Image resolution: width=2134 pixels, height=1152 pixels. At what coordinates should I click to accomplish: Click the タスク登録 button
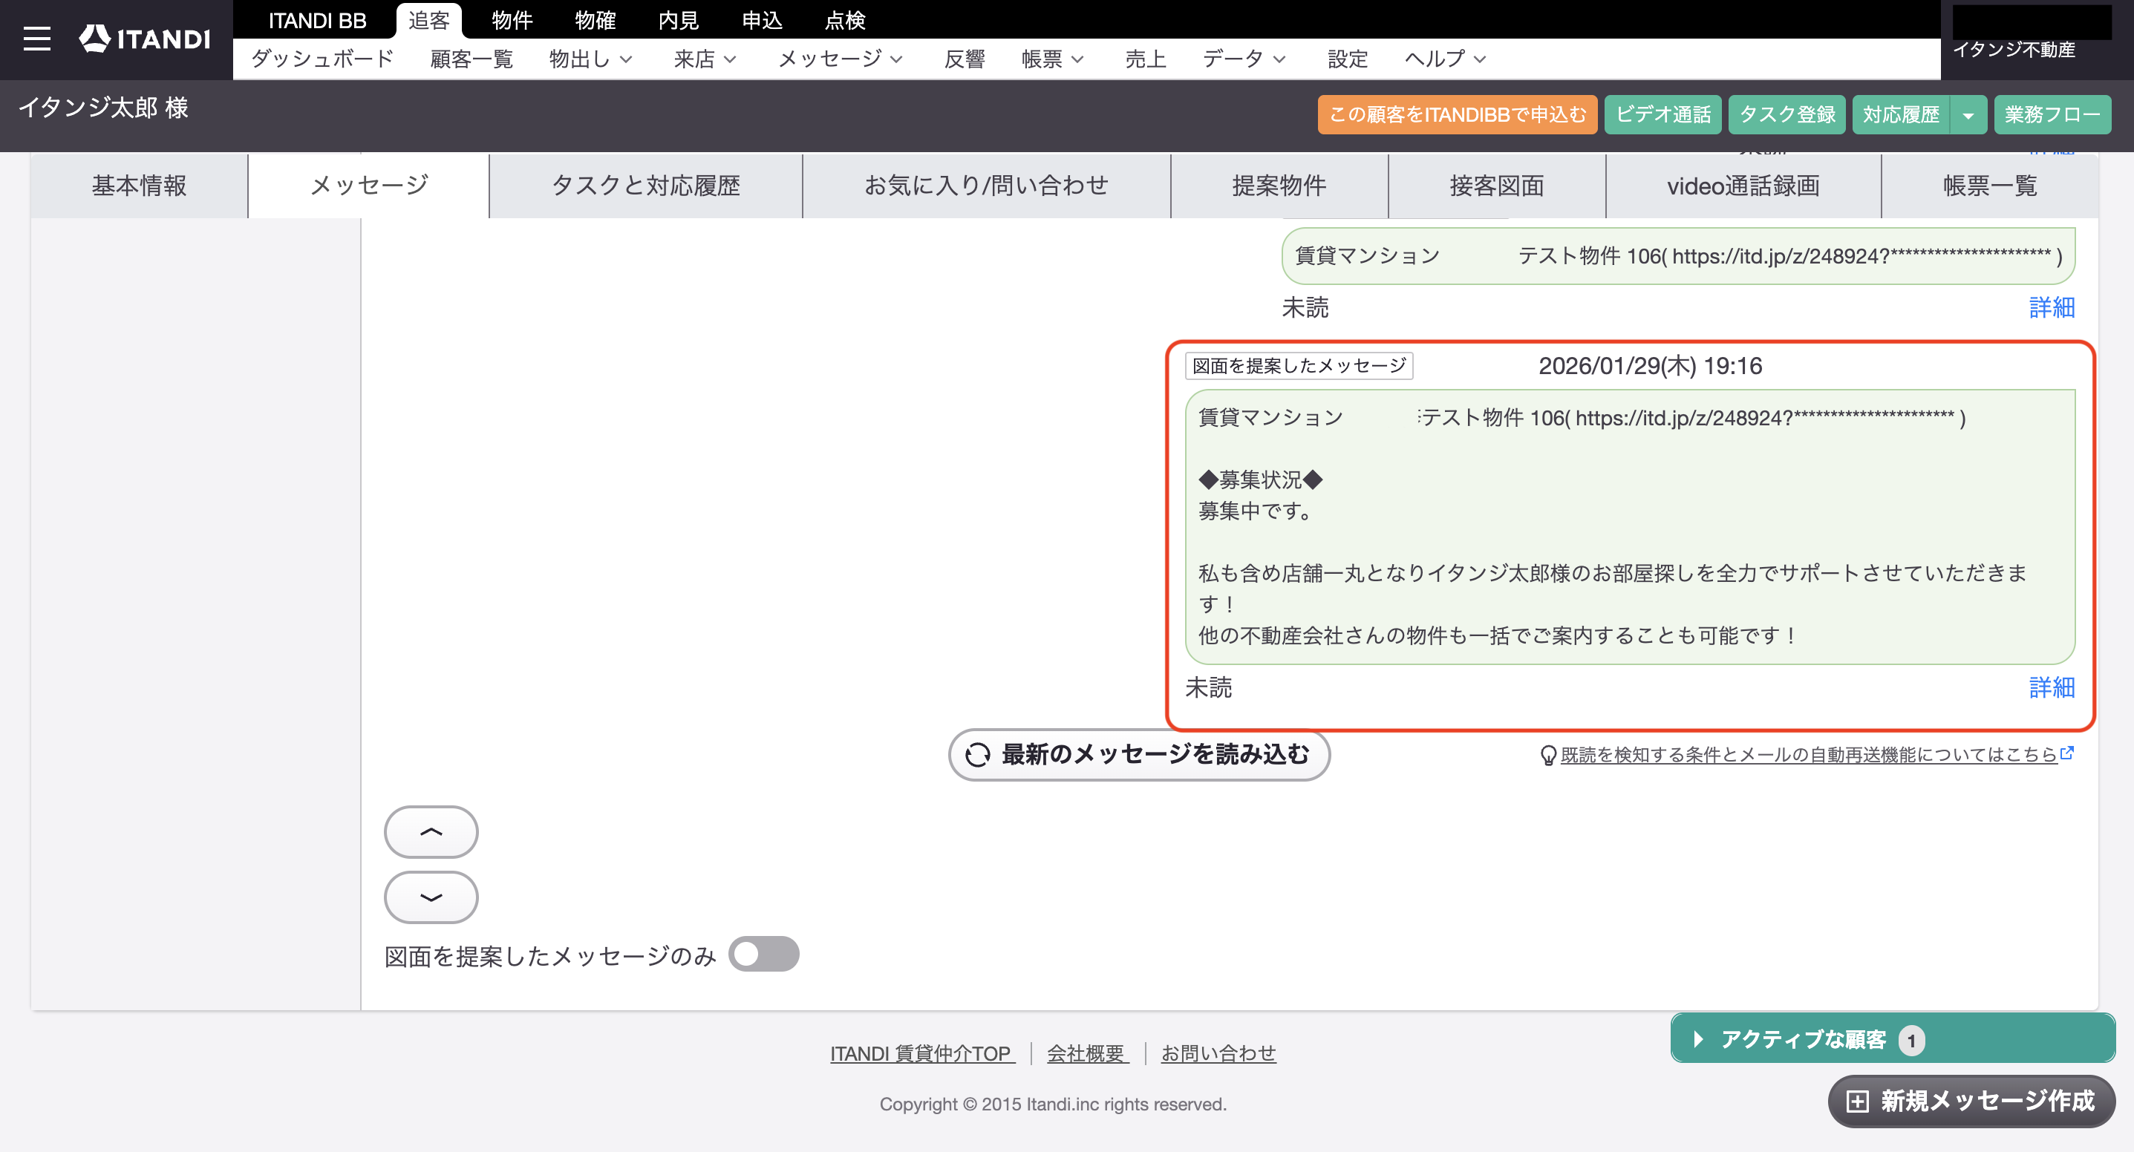1787,115
